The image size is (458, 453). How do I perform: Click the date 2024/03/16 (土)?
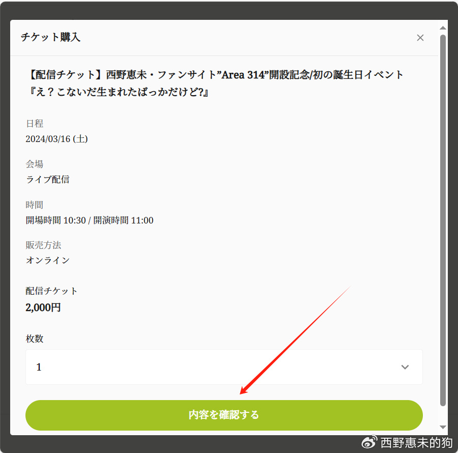pyautogui.click(x=56, y=139)
